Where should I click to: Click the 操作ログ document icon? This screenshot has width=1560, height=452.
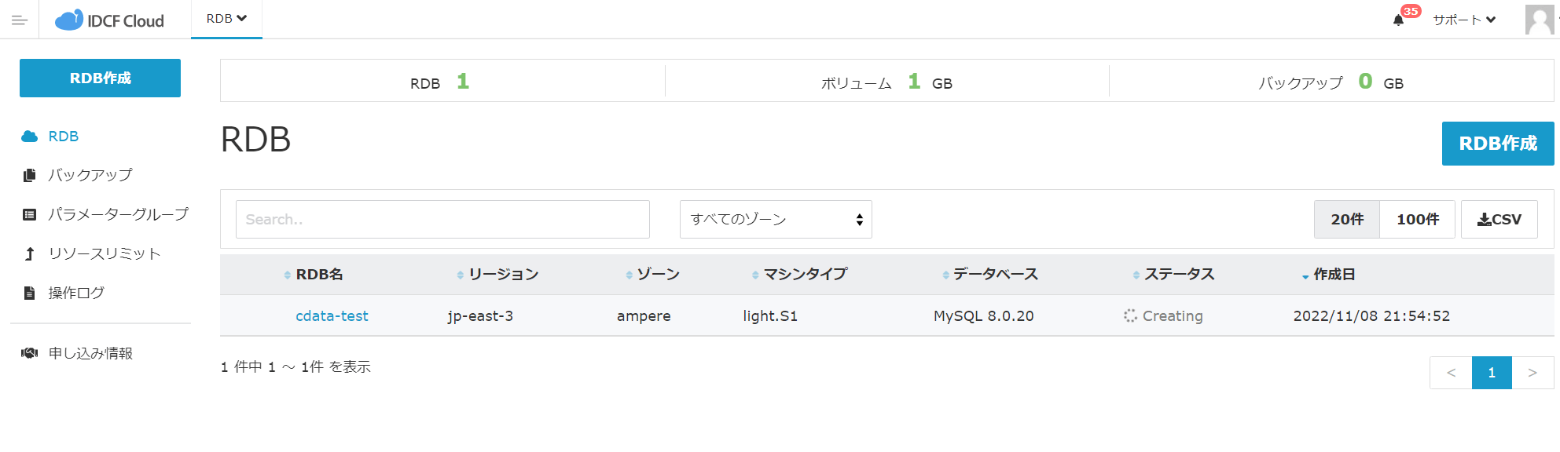(x=30, y=293)
